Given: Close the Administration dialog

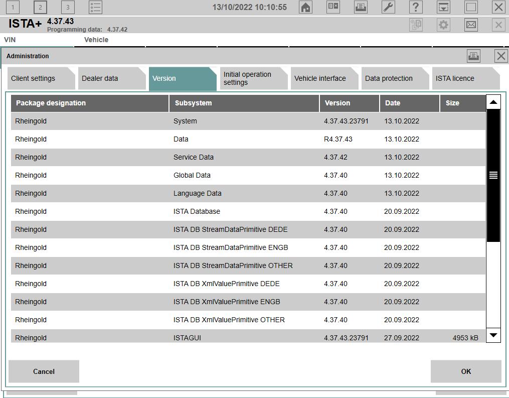Looking at the screenshot, I should pos(501,56).
